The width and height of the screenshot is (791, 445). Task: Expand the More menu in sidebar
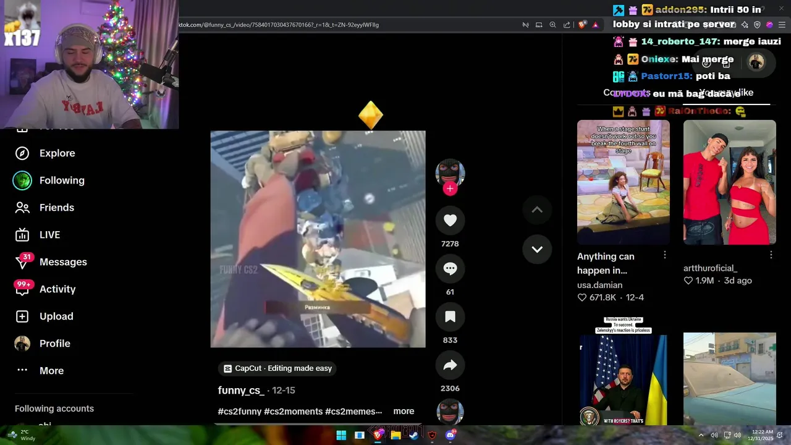tap(51, 371)
